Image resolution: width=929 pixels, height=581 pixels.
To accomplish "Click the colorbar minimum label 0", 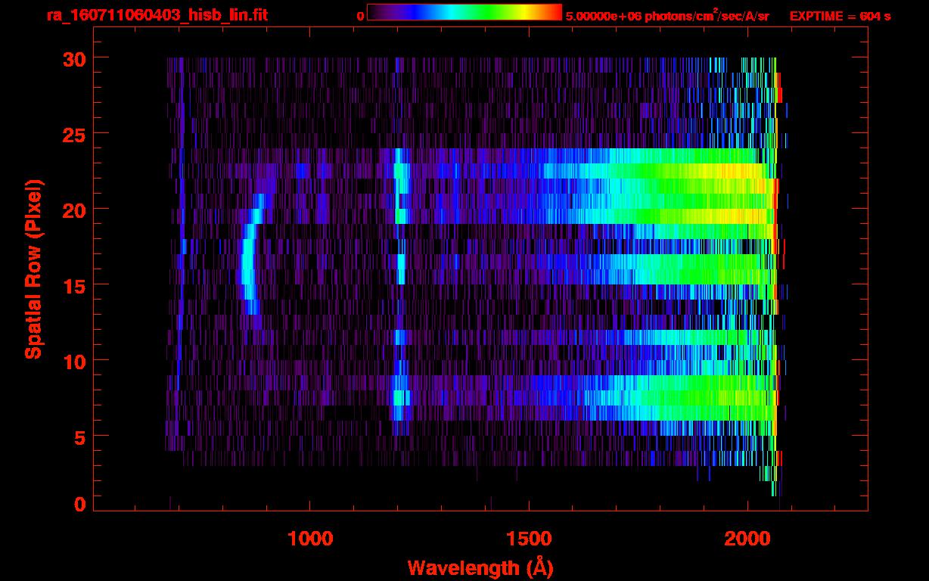I will pos(360,16).
